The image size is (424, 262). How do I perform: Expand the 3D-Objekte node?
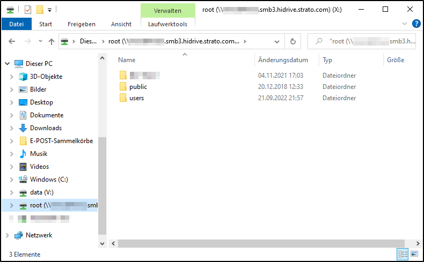11,77
